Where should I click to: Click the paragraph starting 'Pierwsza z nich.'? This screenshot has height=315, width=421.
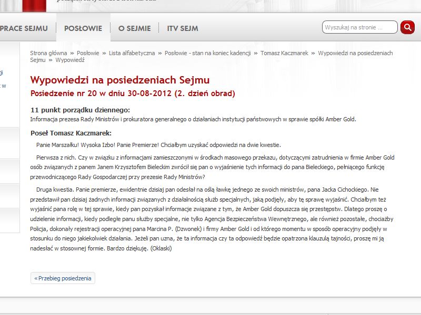click(x=212, y=167)
